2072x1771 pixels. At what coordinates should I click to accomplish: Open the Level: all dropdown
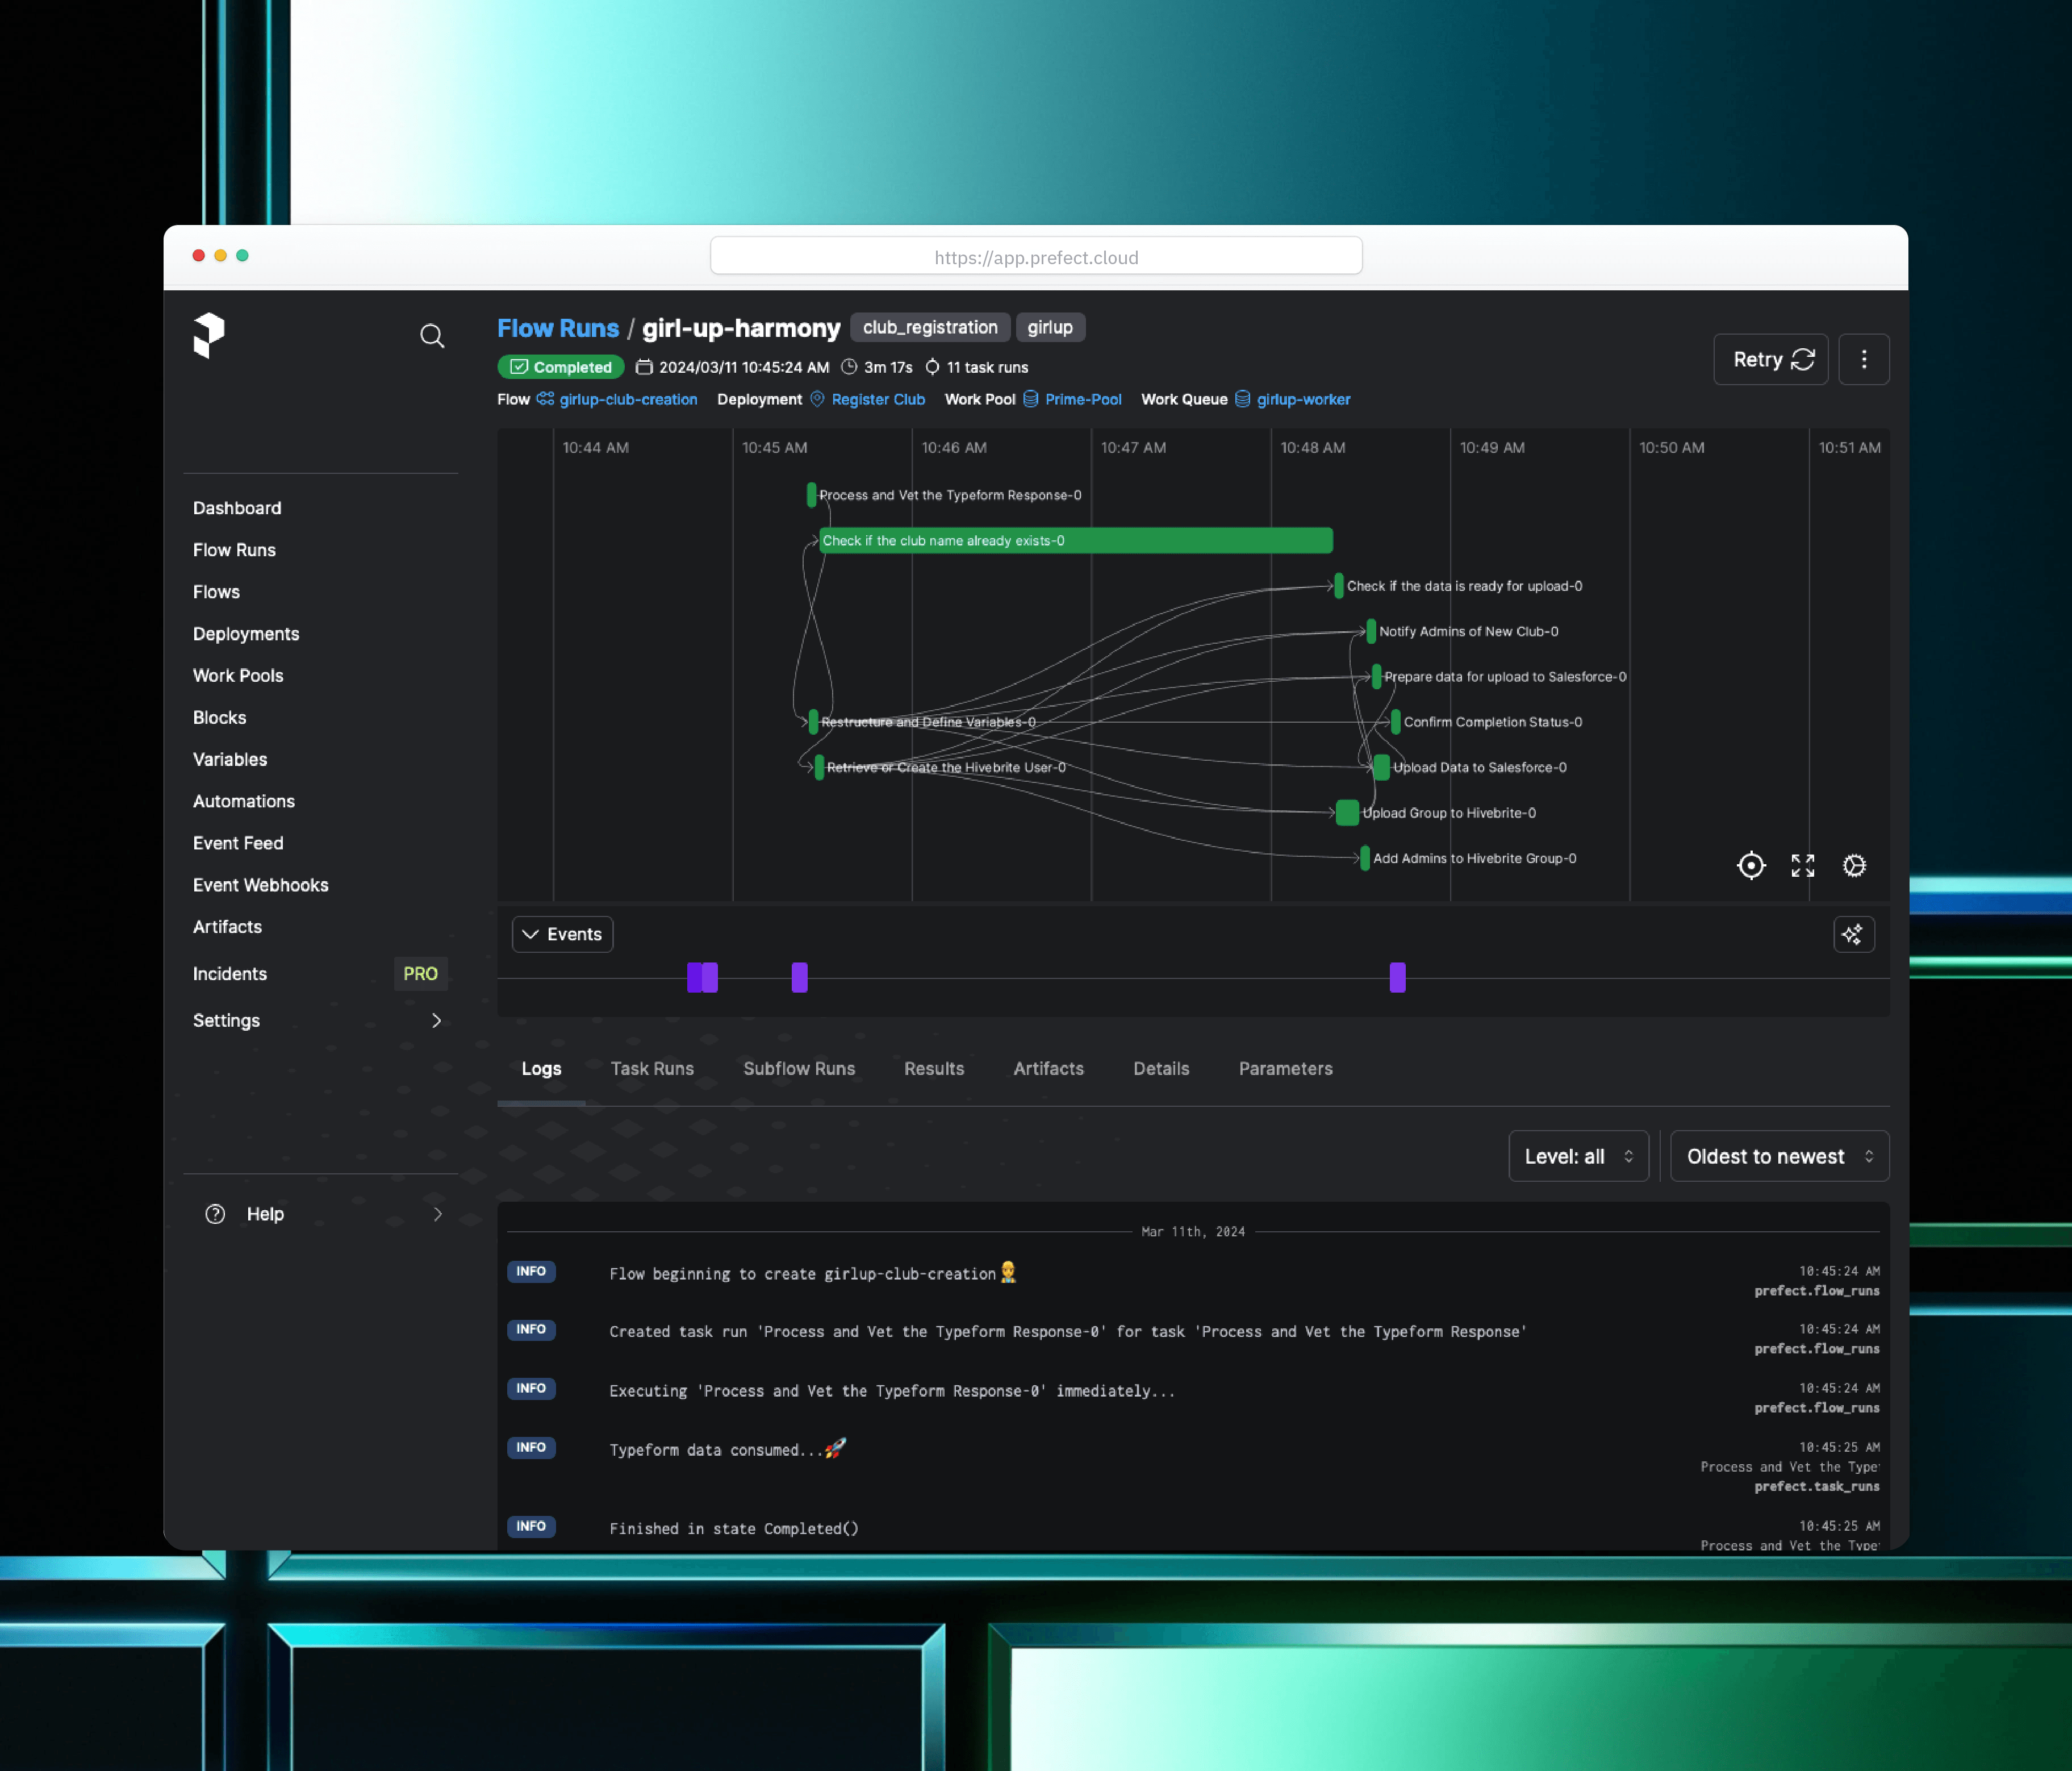[x=1578, y=1157]
